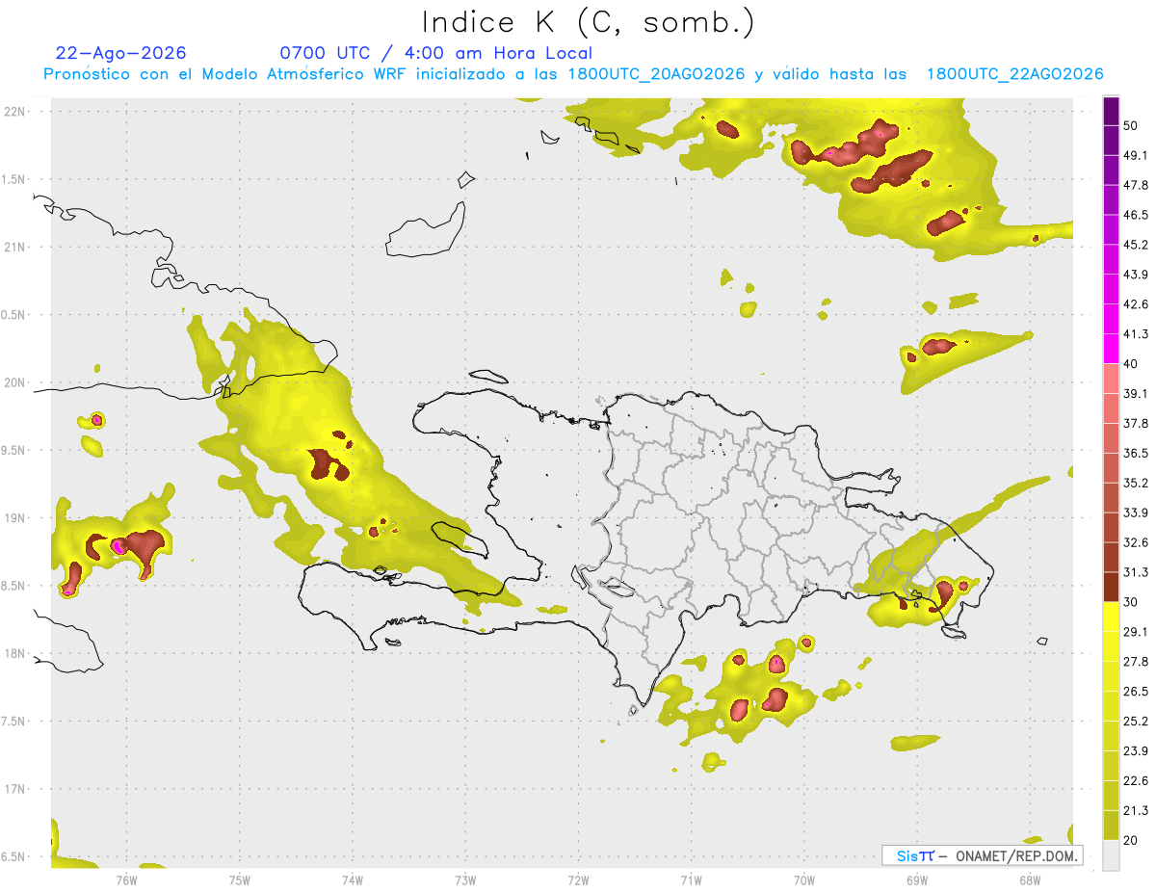
Task: Click the legend value '40'
Action: (1132, 364)
